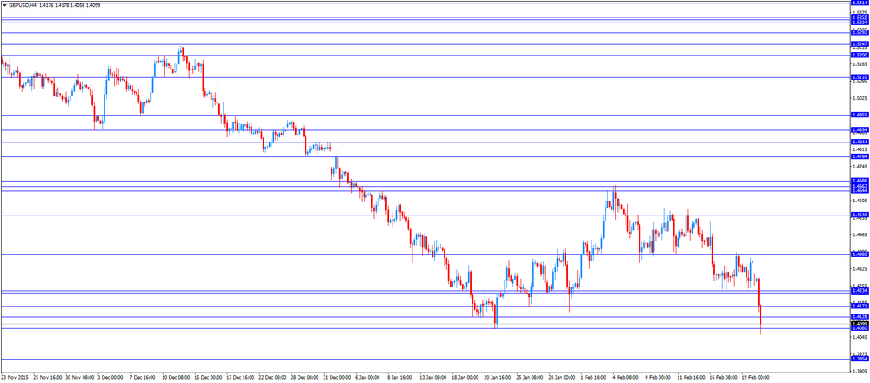The image size is (870, 383).
Task: Click the 1.4325 price scale value
Action: [860, 269]
